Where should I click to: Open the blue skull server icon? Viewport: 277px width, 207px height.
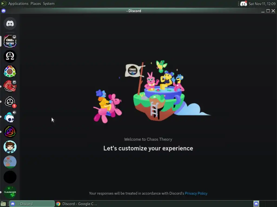(x=10, y=117)
